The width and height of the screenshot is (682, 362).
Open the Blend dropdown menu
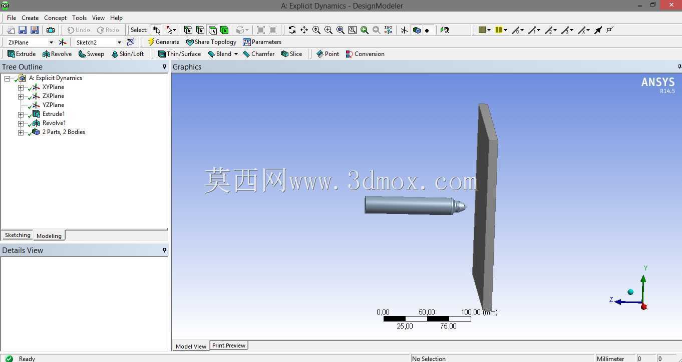tap(236, 54)
